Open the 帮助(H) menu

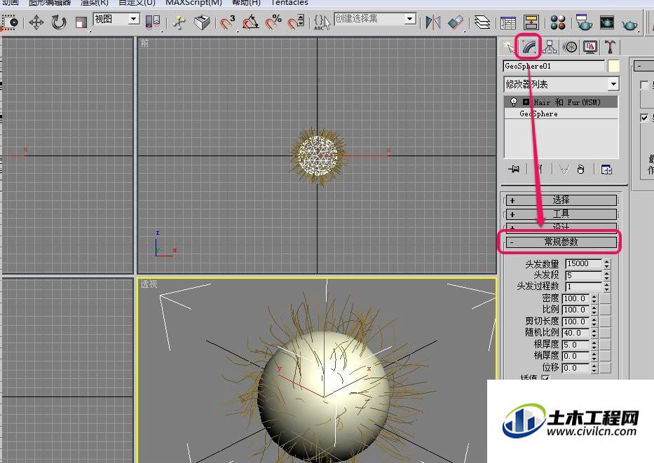[246, 3]
